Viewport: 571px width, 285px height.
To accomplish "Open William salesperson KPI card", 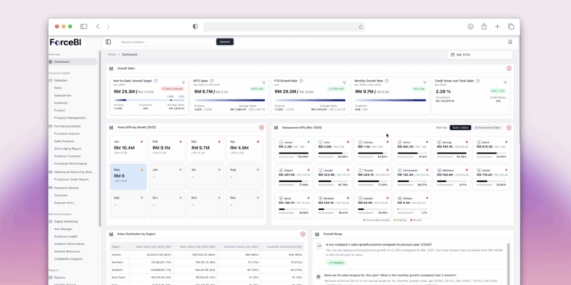I will point(412,206).
